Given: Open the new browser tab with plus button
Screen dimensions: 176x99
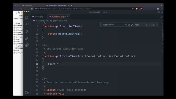Looking at the screenshot, I should (x=71, y=5).
